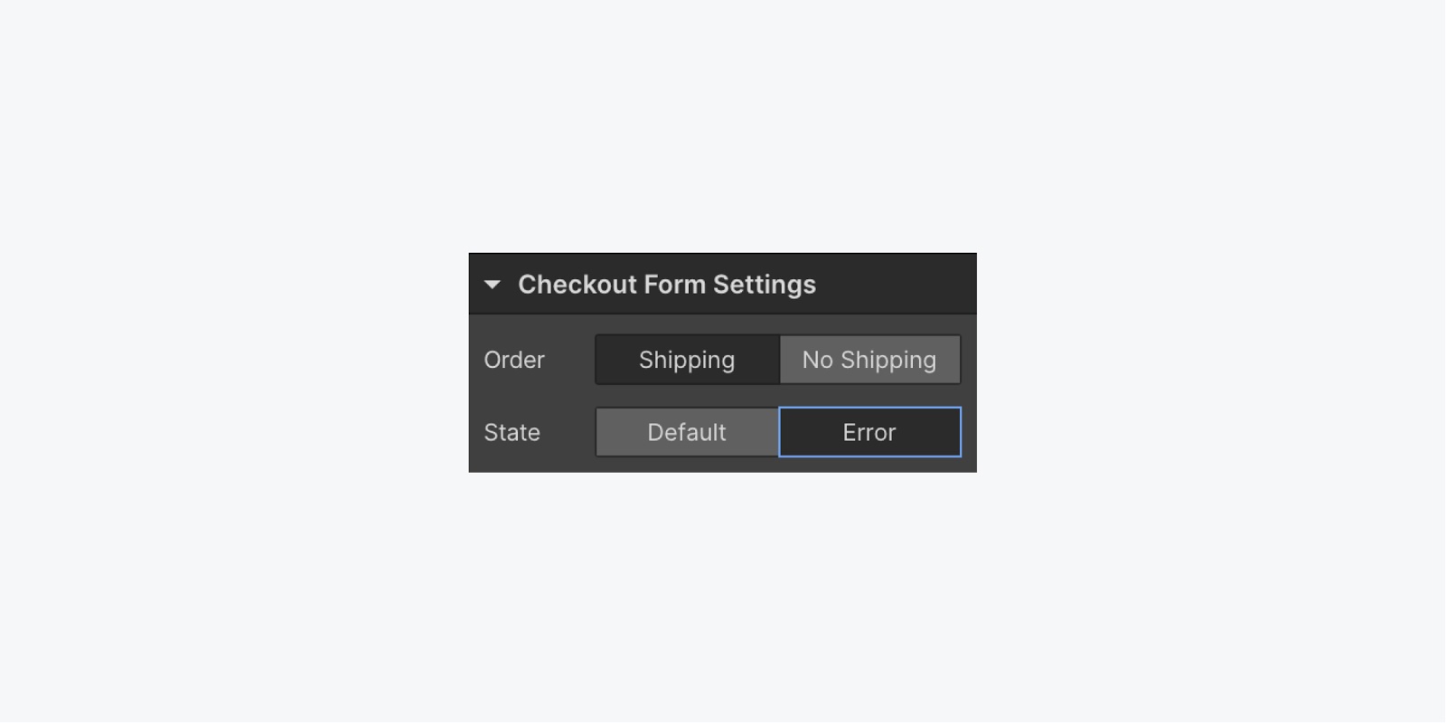Switch Order to No Shipping
The width and height of the screenshot is (1446, 723).
869,360
